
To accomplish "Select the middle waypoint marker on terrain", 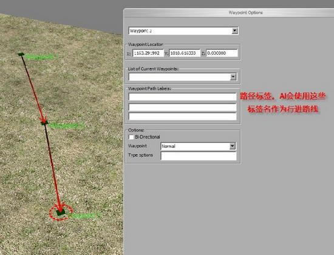I will click(x=44, y=122).
